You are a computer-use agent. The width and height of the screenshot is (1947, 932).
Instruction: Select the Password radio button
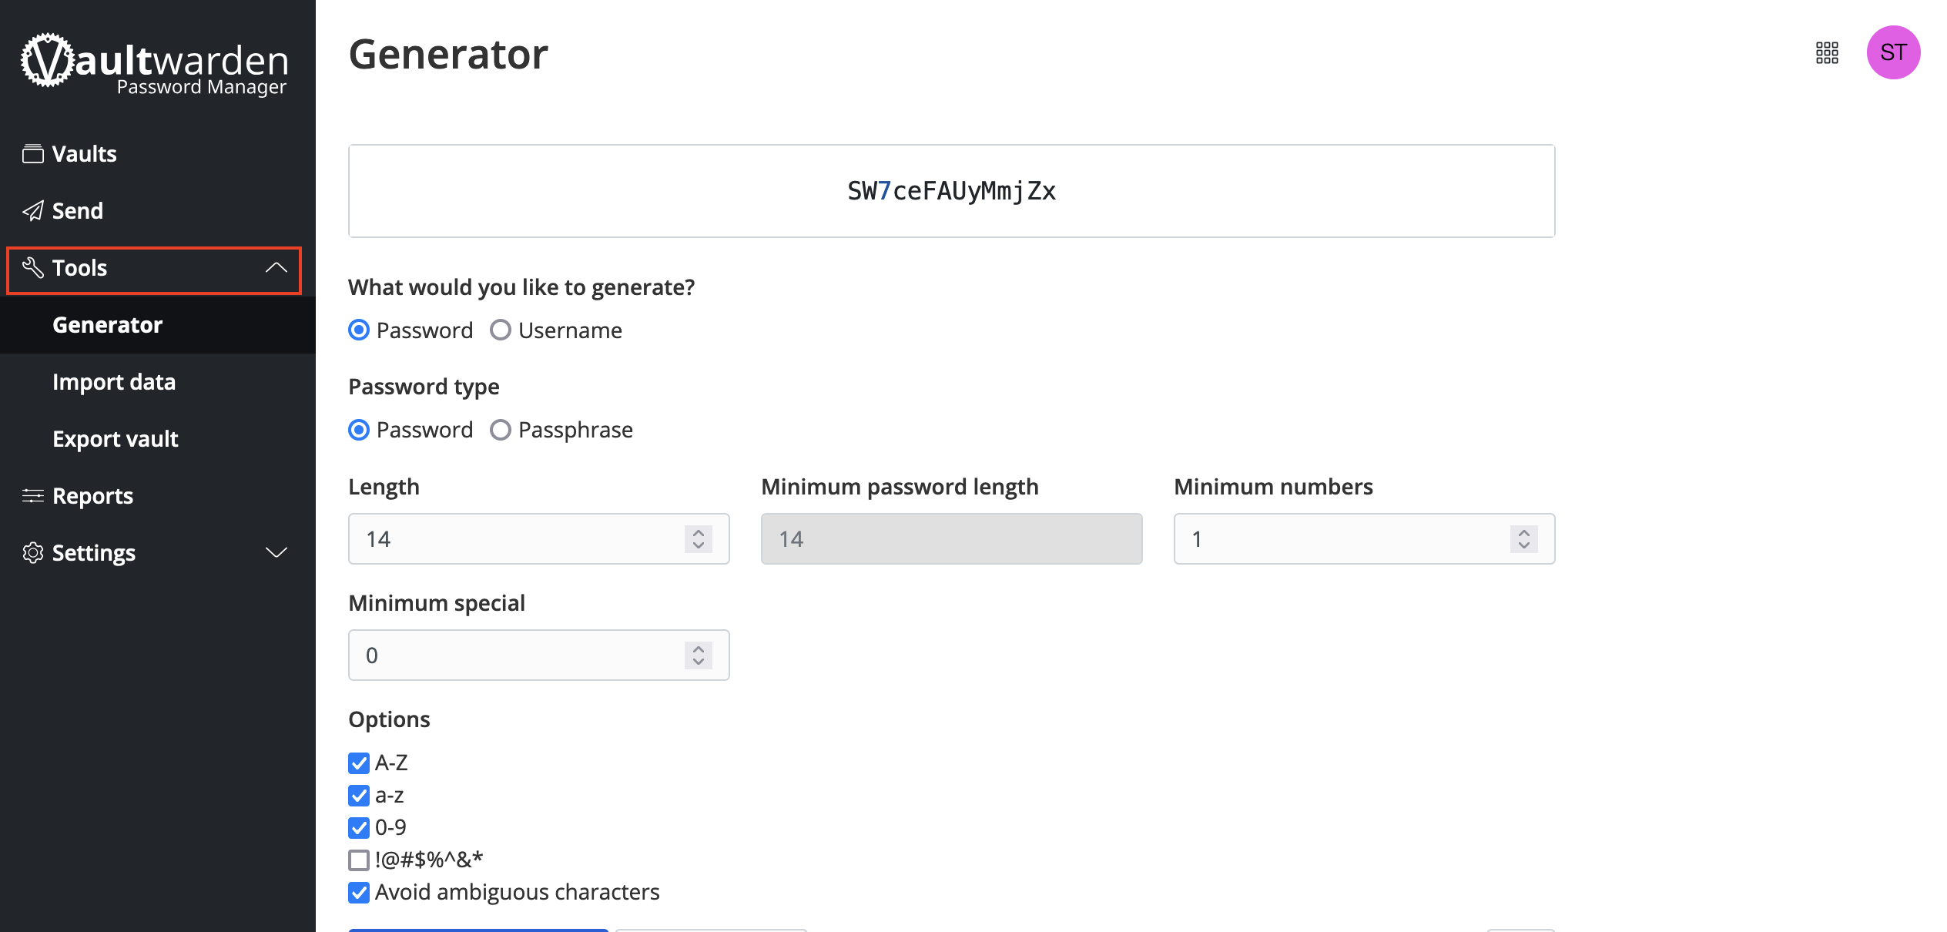tap(359, 330)
